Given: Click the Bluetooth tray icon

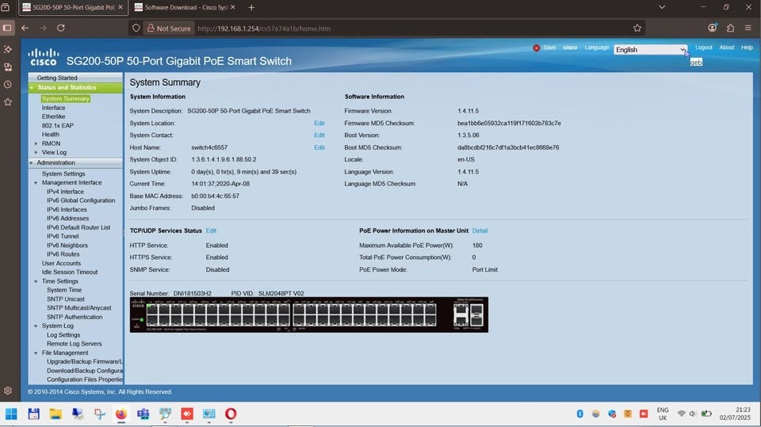Looking at the screenshot, I should tap(579, 414).
